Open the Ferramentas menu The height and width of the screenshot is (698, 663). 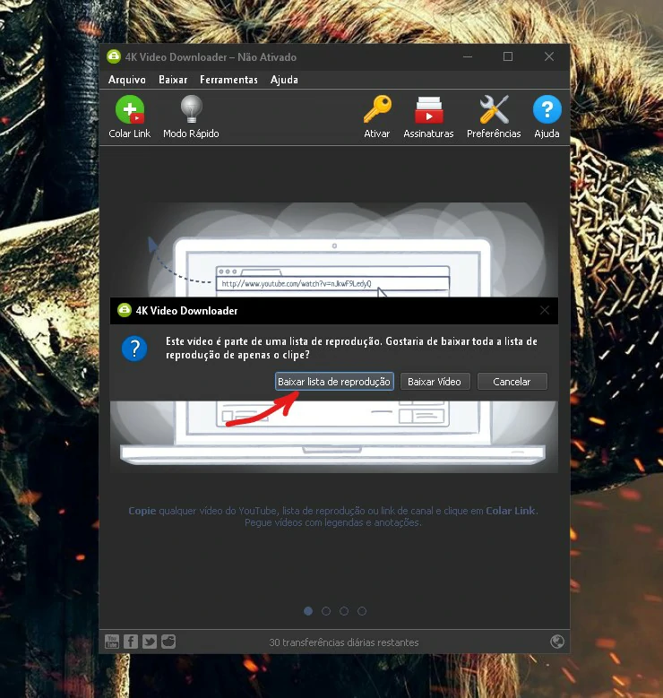pyautogui.click(x=228, y=80)
